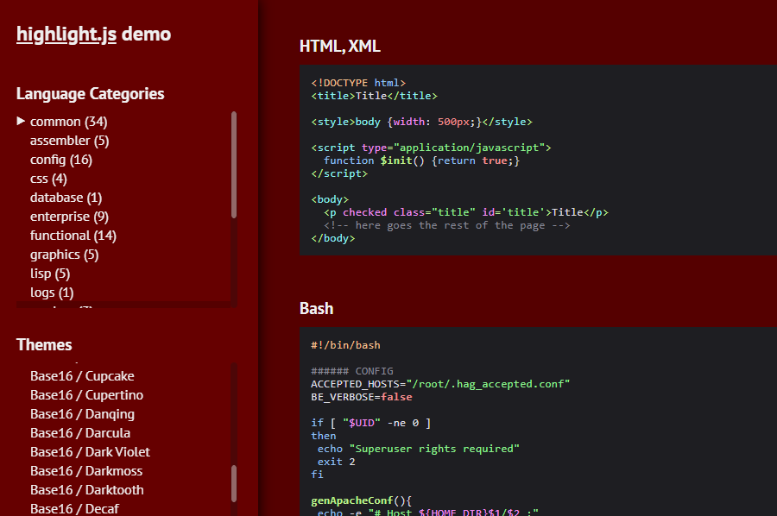
Task: Click the genApacheConf(){ line
Action: (361, 500)
